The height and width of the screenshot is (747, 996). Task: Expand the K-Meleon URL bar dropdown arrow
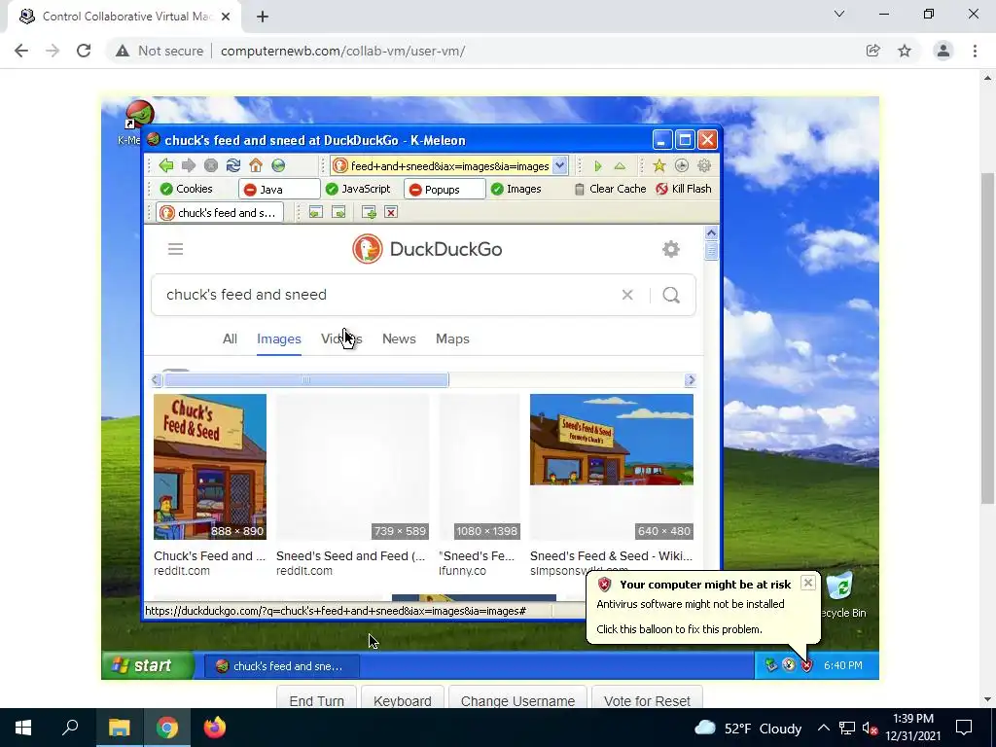[x=559, y=165]
